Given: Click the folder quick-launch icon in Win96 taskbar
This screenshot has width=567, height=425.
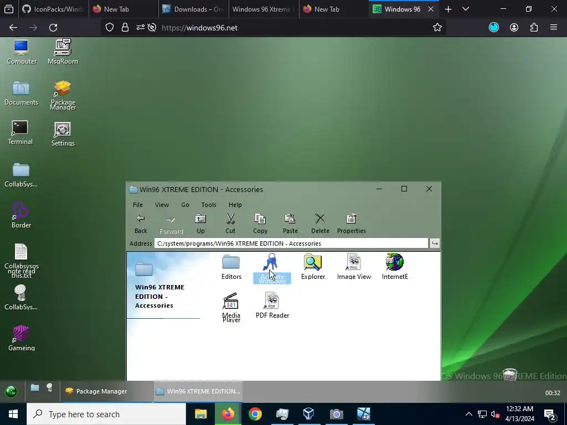Looking at the screenshot, I should click(35, 388).
